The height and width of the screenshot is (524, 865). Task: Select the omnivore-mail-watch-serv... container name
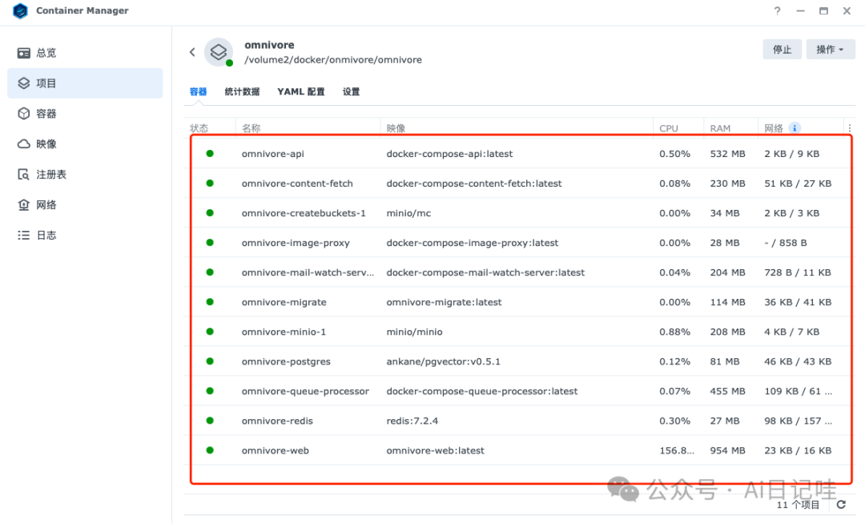pos(308,272)
